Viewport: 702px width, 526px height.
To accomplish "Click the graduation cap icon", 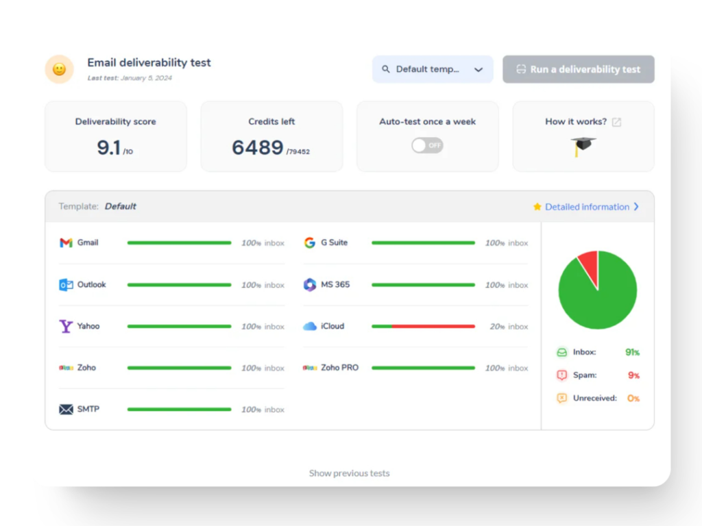I will [x=583, y=147].
